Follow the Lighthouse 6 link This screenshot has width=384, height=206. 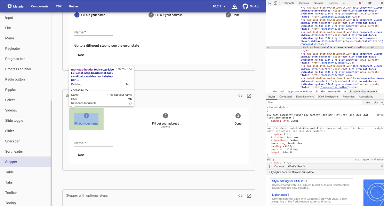pos(280,195)
